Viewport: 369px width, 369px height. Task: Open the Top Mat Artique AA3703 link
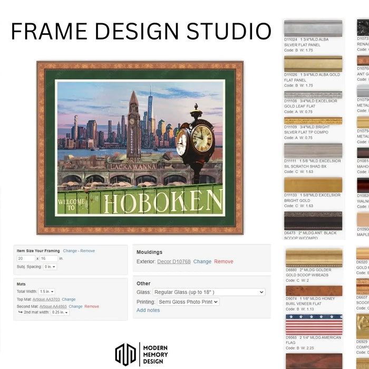click(x=46, y=299)
